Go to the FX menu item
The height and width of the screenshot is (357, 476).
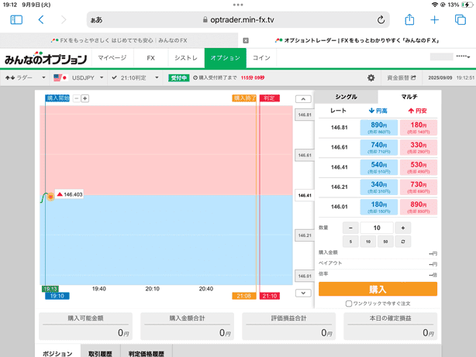(x=150, y=58)
